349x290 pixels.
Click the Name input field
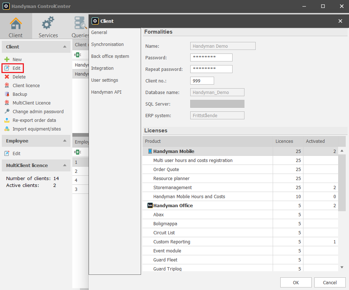(x=223, y=46)
